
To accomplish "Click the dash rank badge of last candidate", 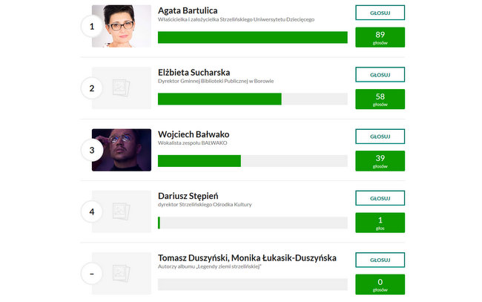I will [x=92, y=274].
